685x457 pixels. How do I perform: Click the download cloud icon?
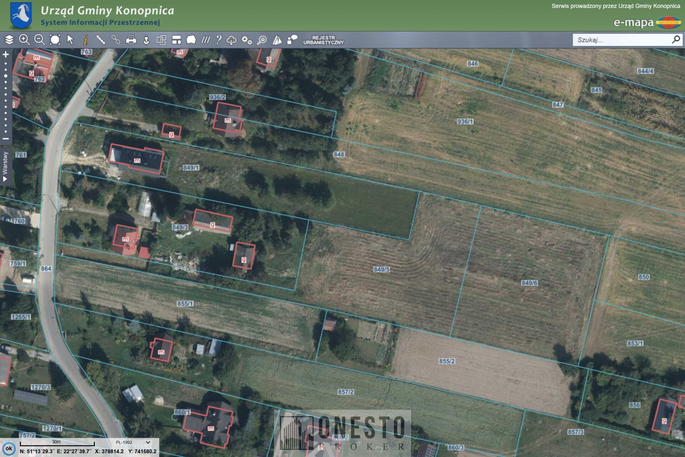tap(231, 40)
